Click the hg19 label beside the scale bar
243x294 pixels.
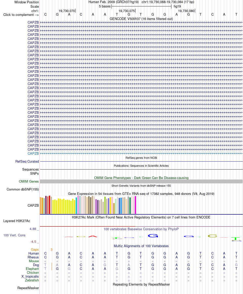click(177, 6)
